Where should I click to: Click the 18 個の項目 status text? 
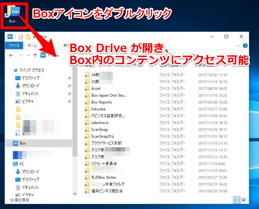[x=19, y=200]
